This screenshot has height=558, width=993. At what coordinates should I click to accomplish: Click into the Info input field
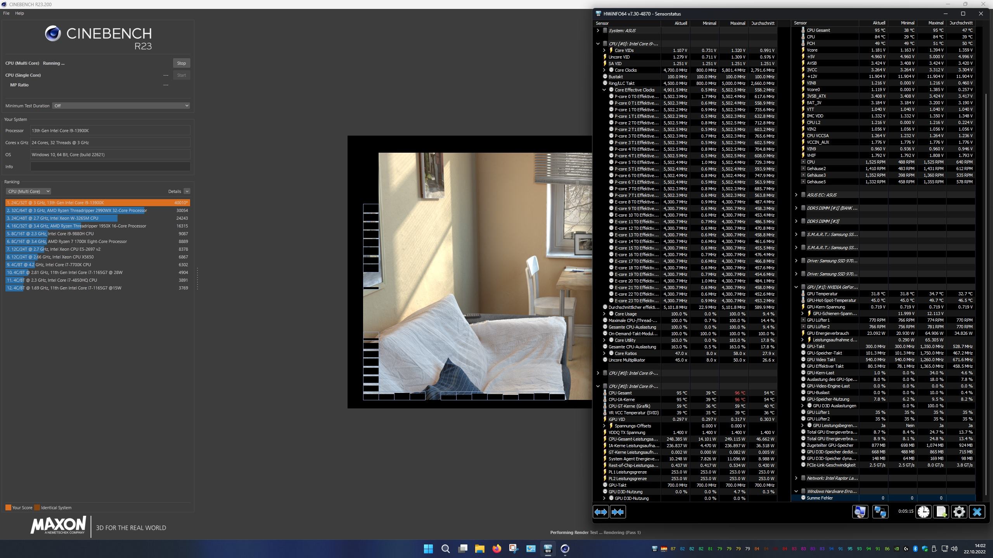tap(110, 167)
